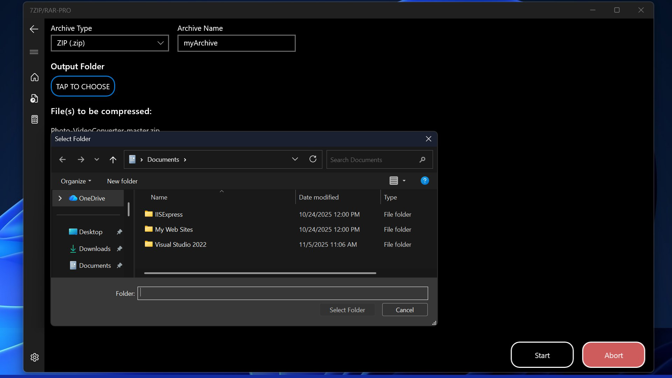
Task: Navigate back using the sidebar back arrow
Action: (34, 29)
